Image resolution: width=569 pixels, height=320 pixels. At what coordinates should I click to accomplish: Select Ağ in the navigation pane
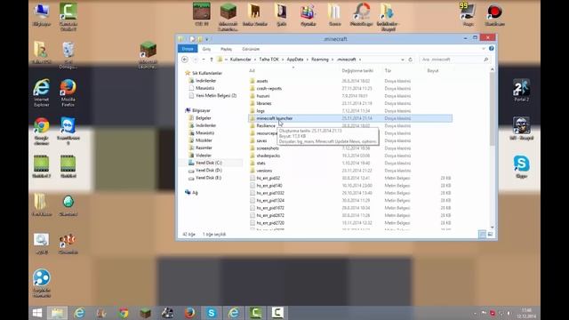(x=195, y=193)
